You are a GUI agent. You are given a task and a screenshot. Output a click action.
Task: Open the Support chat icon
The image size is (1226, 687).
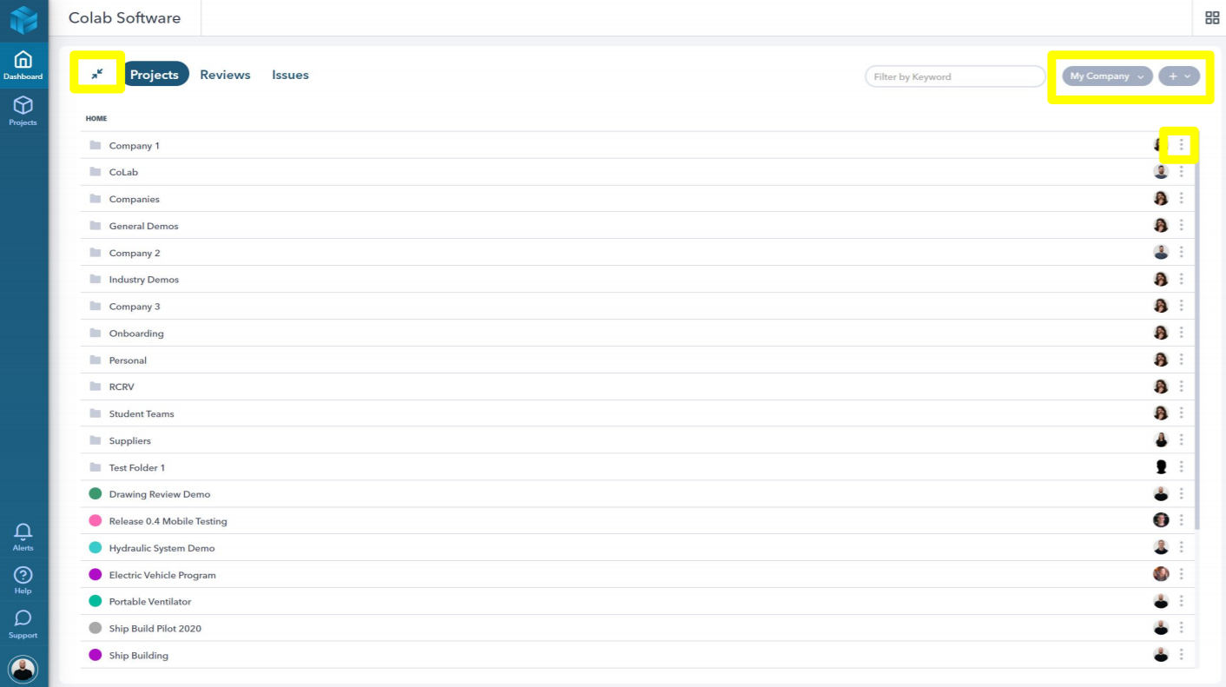pyautogui.click(x=23, y=624)
